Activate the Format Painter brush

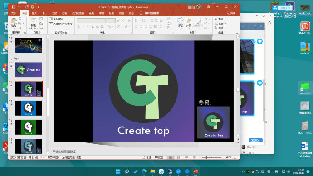pyautogui.click(x=20, y=28)
